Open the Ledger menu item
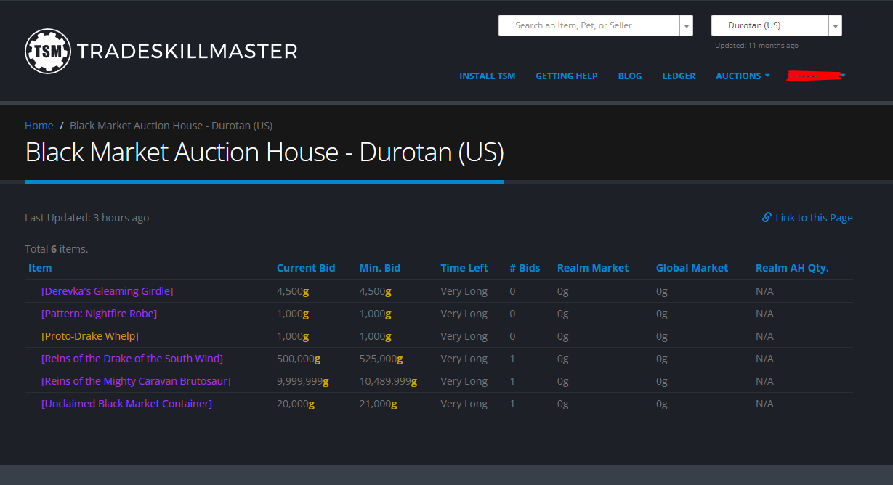This screenshot has height=485, width=893. [679, 76]
